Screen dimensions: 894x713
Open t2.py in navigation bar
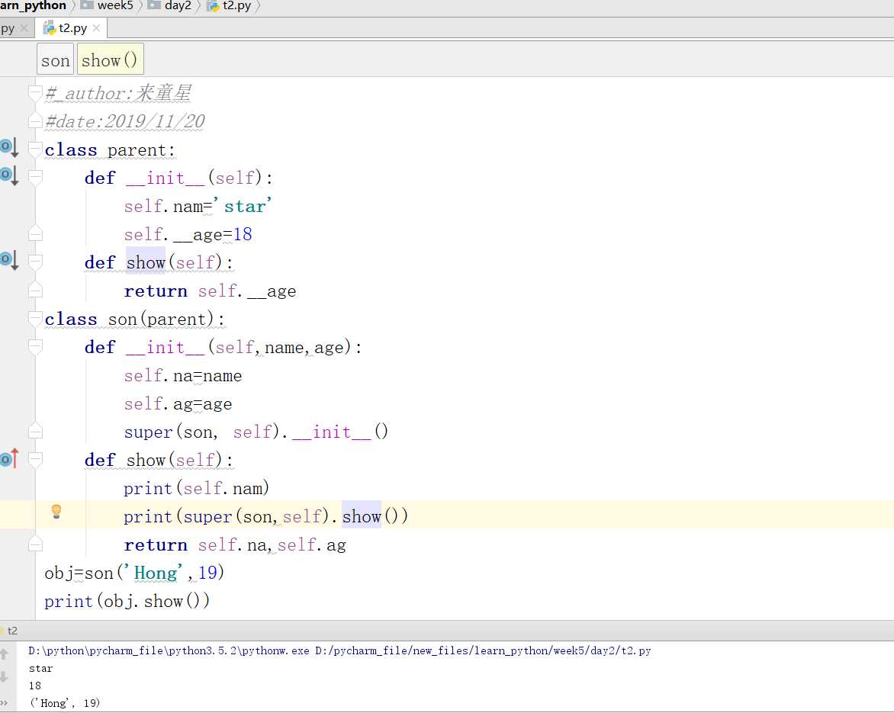click(x=230, y=5)
